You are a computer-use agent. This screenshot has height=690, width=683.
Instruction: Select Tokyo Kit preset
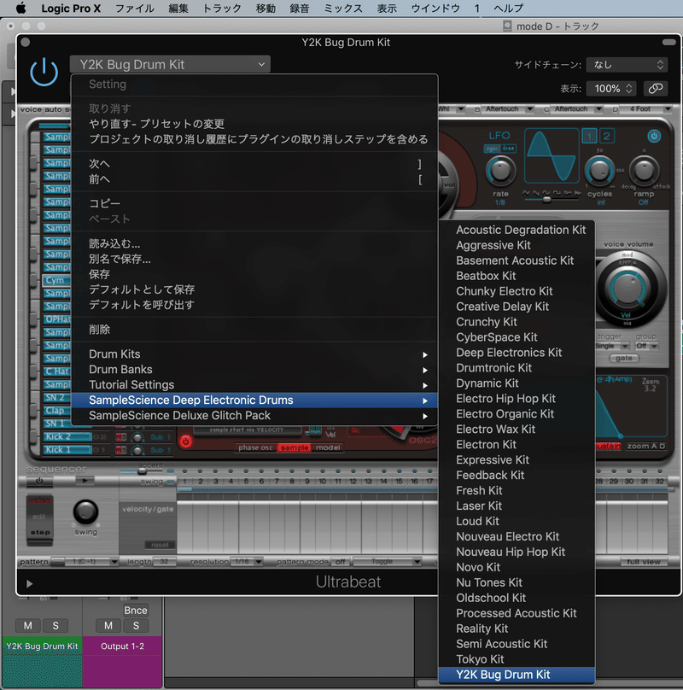[517, 659]
